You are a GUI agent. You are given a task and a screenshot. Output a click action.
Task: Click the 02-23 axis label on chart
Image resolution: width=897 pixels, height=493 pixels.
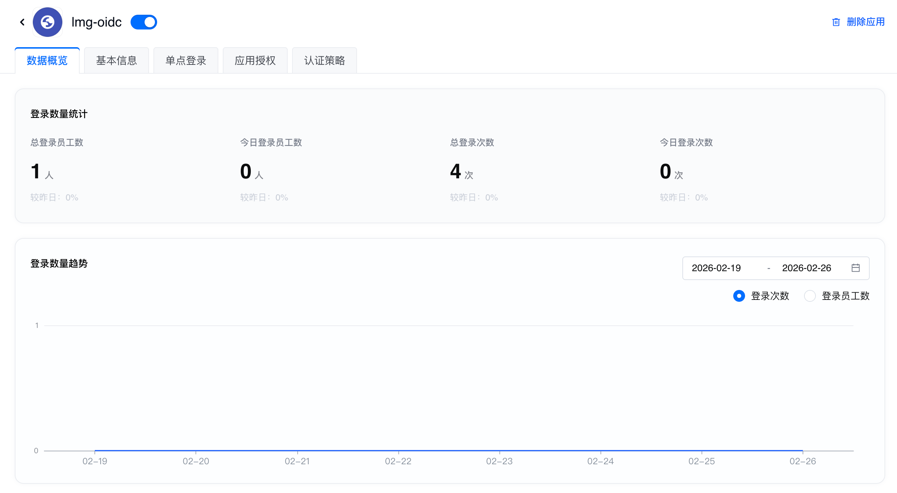click(499, 461)
